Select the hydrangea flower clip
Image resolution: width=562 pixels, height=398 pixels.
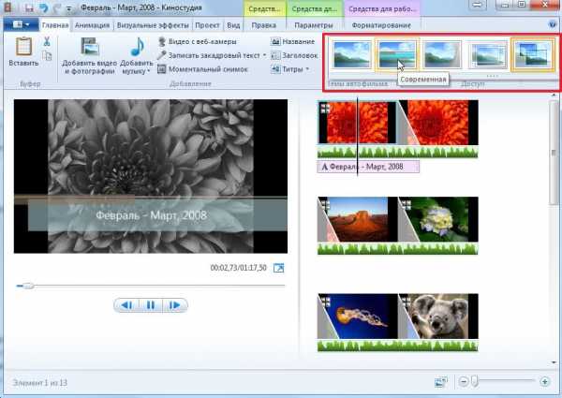click(438, 219)
